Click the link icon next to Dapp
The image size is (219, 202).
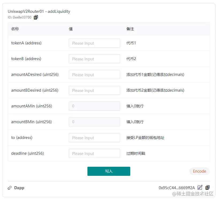[10, 188]
